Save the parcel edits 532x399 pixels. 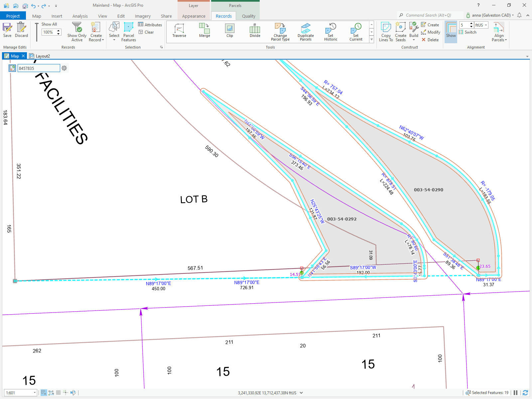click(x=7, y=30)
